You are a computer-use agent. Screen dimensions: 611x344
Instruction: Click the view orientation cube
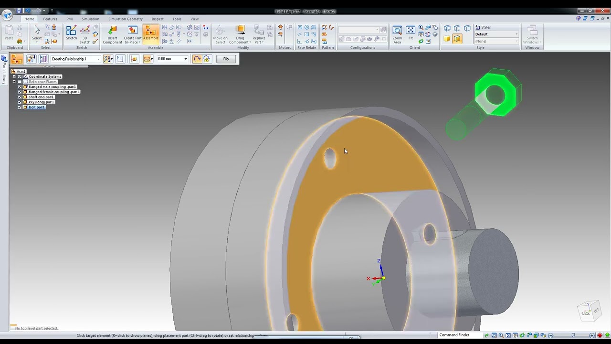pyautogui.click(x=589, y=311)
